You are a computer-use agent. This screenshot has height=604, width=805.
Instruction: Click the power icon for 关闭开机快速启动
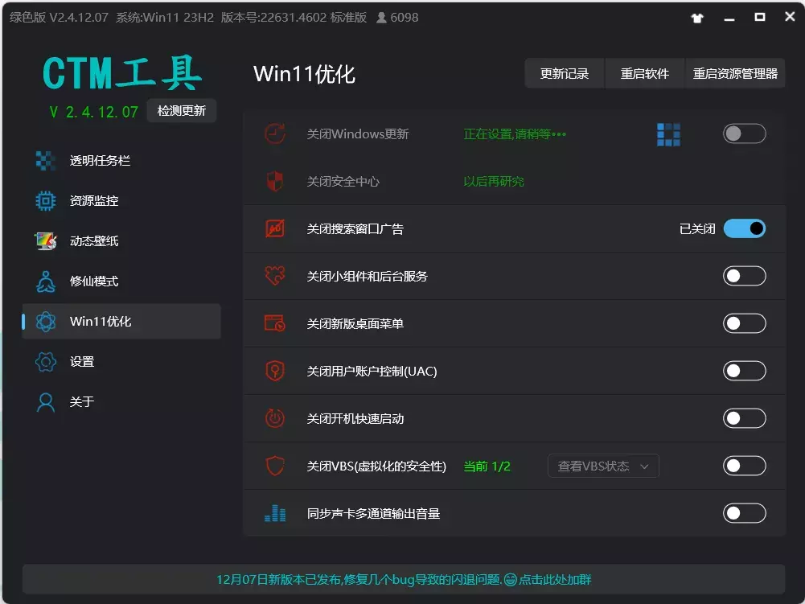(275, 418)
